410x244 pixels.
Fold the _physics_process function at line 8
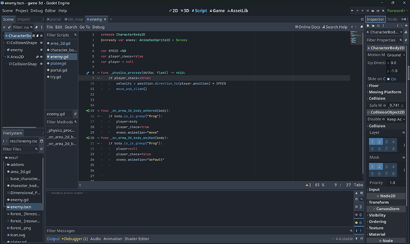pos(98,72)
